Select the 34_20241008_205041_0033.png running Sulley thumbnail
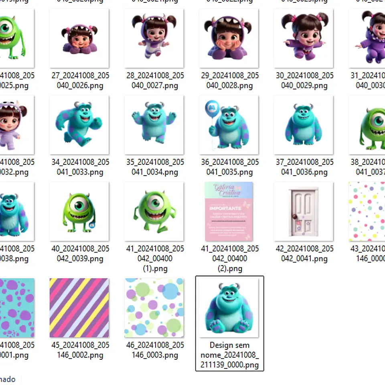Image resolution: width=385 pixels, height=385 pixels. 79,125
